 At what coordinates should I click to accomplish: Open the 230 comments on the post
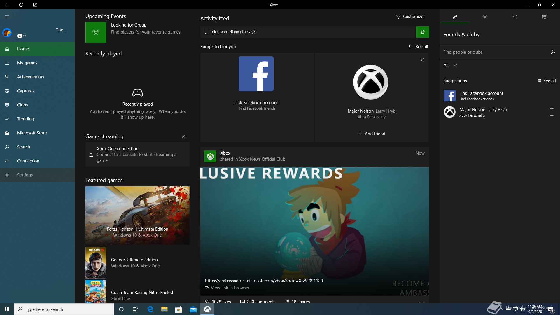click(258, 302)
